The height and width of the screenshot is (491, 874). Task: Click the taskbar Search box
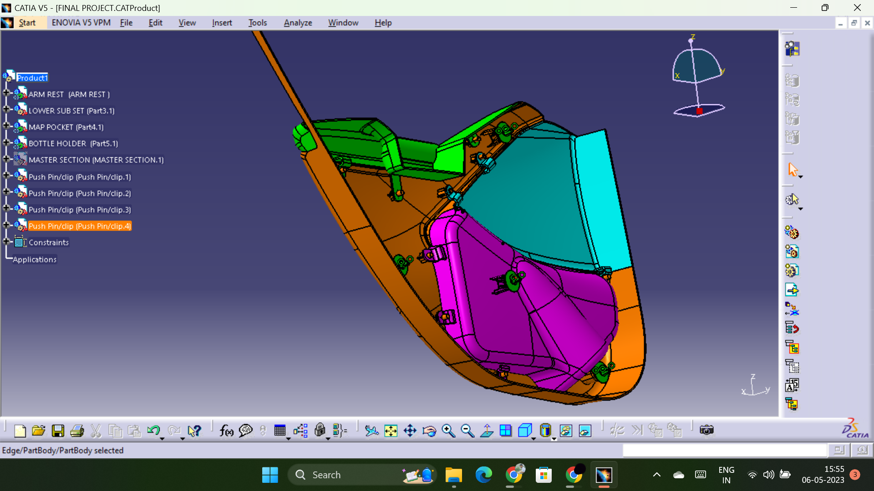(362, 475)
